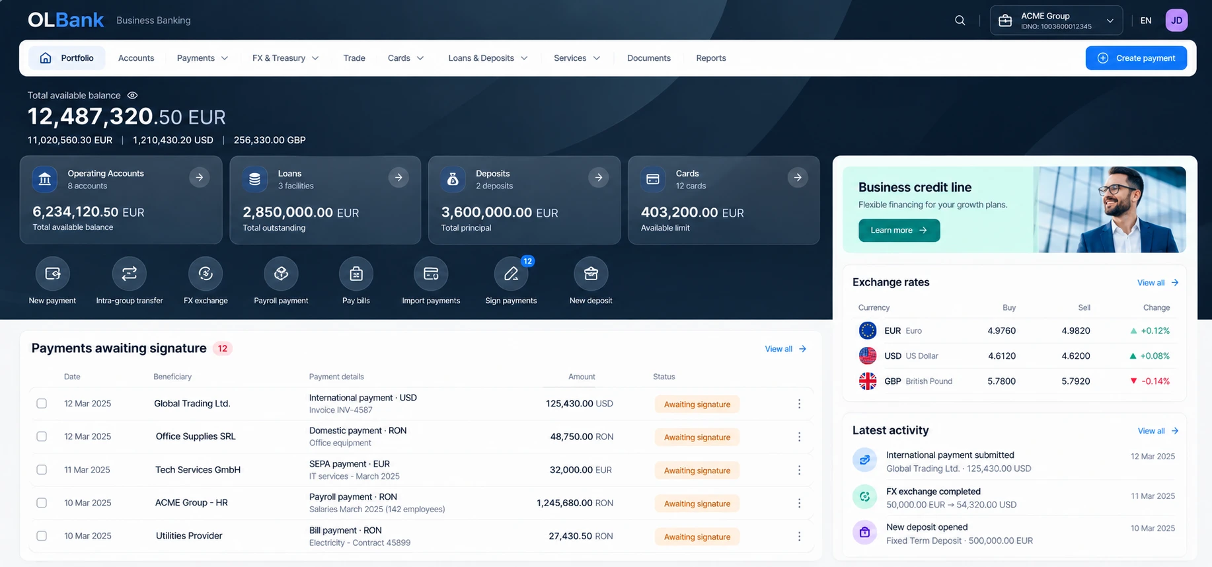Start an Intra-group transfer
The height and width of the screenshot is (567, 1212).
[x=130, y=274]
